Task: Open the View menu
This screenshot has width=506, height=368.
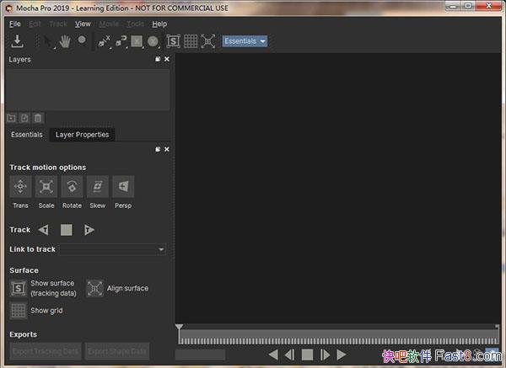Action: (83, 24)
